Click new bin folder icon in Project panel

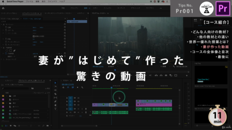47,126
